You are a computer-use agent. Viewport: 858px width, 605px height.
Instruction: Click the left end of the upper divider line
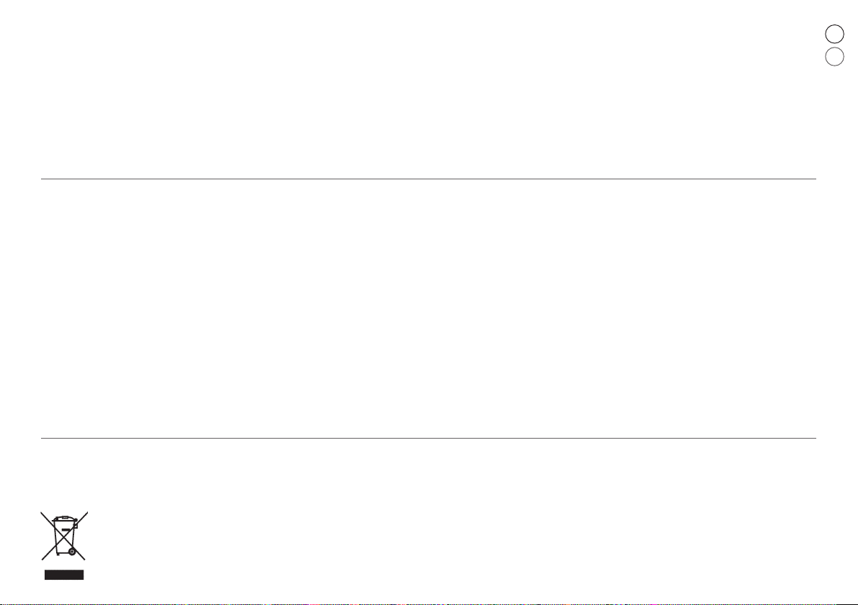pyautogui.click(x=42, y=179)
